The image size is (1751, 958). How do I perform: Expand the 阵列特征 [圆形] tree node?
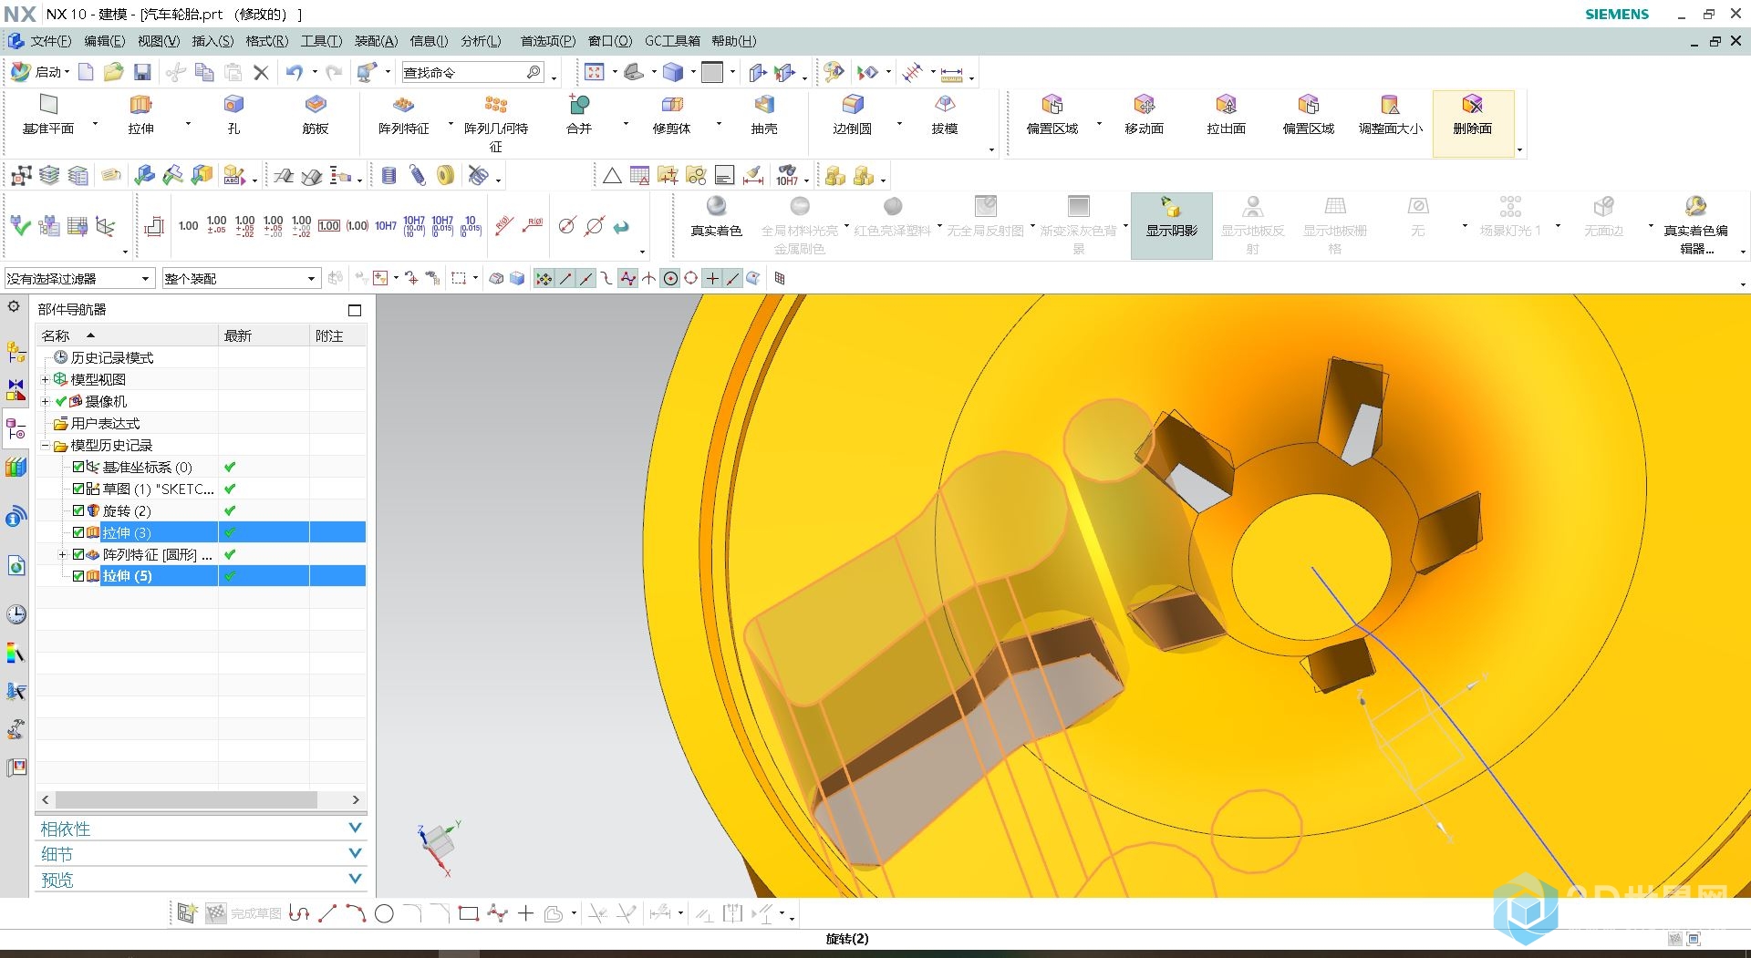pyautogui.click(x=62, y=554)
